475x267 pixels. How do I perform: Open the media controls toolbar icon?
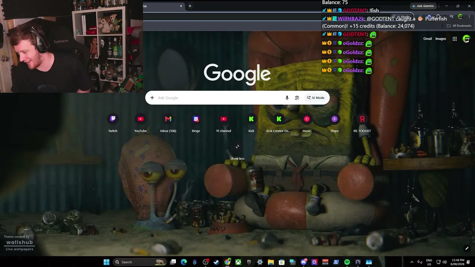451,17
